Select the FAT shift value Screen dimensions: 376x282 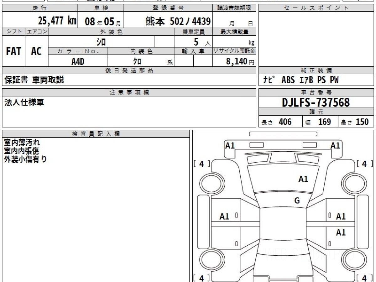point(13,51)
